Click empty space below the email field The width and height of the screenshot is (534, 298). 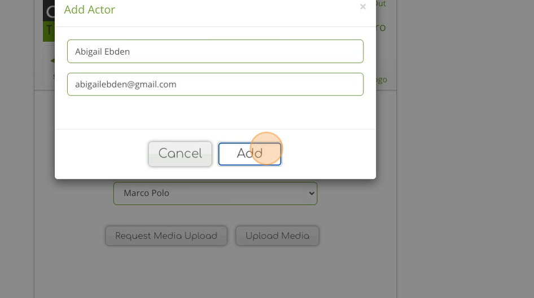tap(215, 113)
